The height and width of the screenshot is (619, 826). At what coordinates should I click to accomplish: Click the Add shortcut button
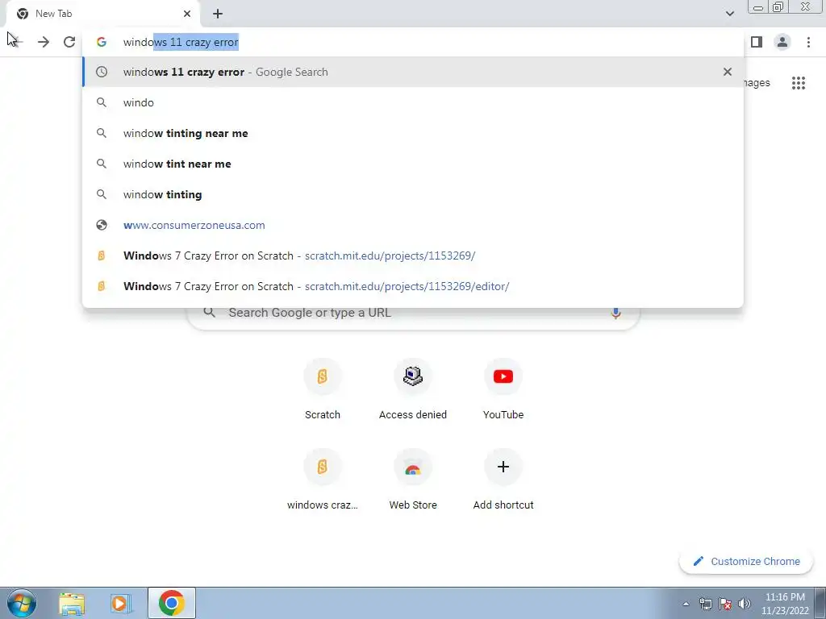click(503, 479)
